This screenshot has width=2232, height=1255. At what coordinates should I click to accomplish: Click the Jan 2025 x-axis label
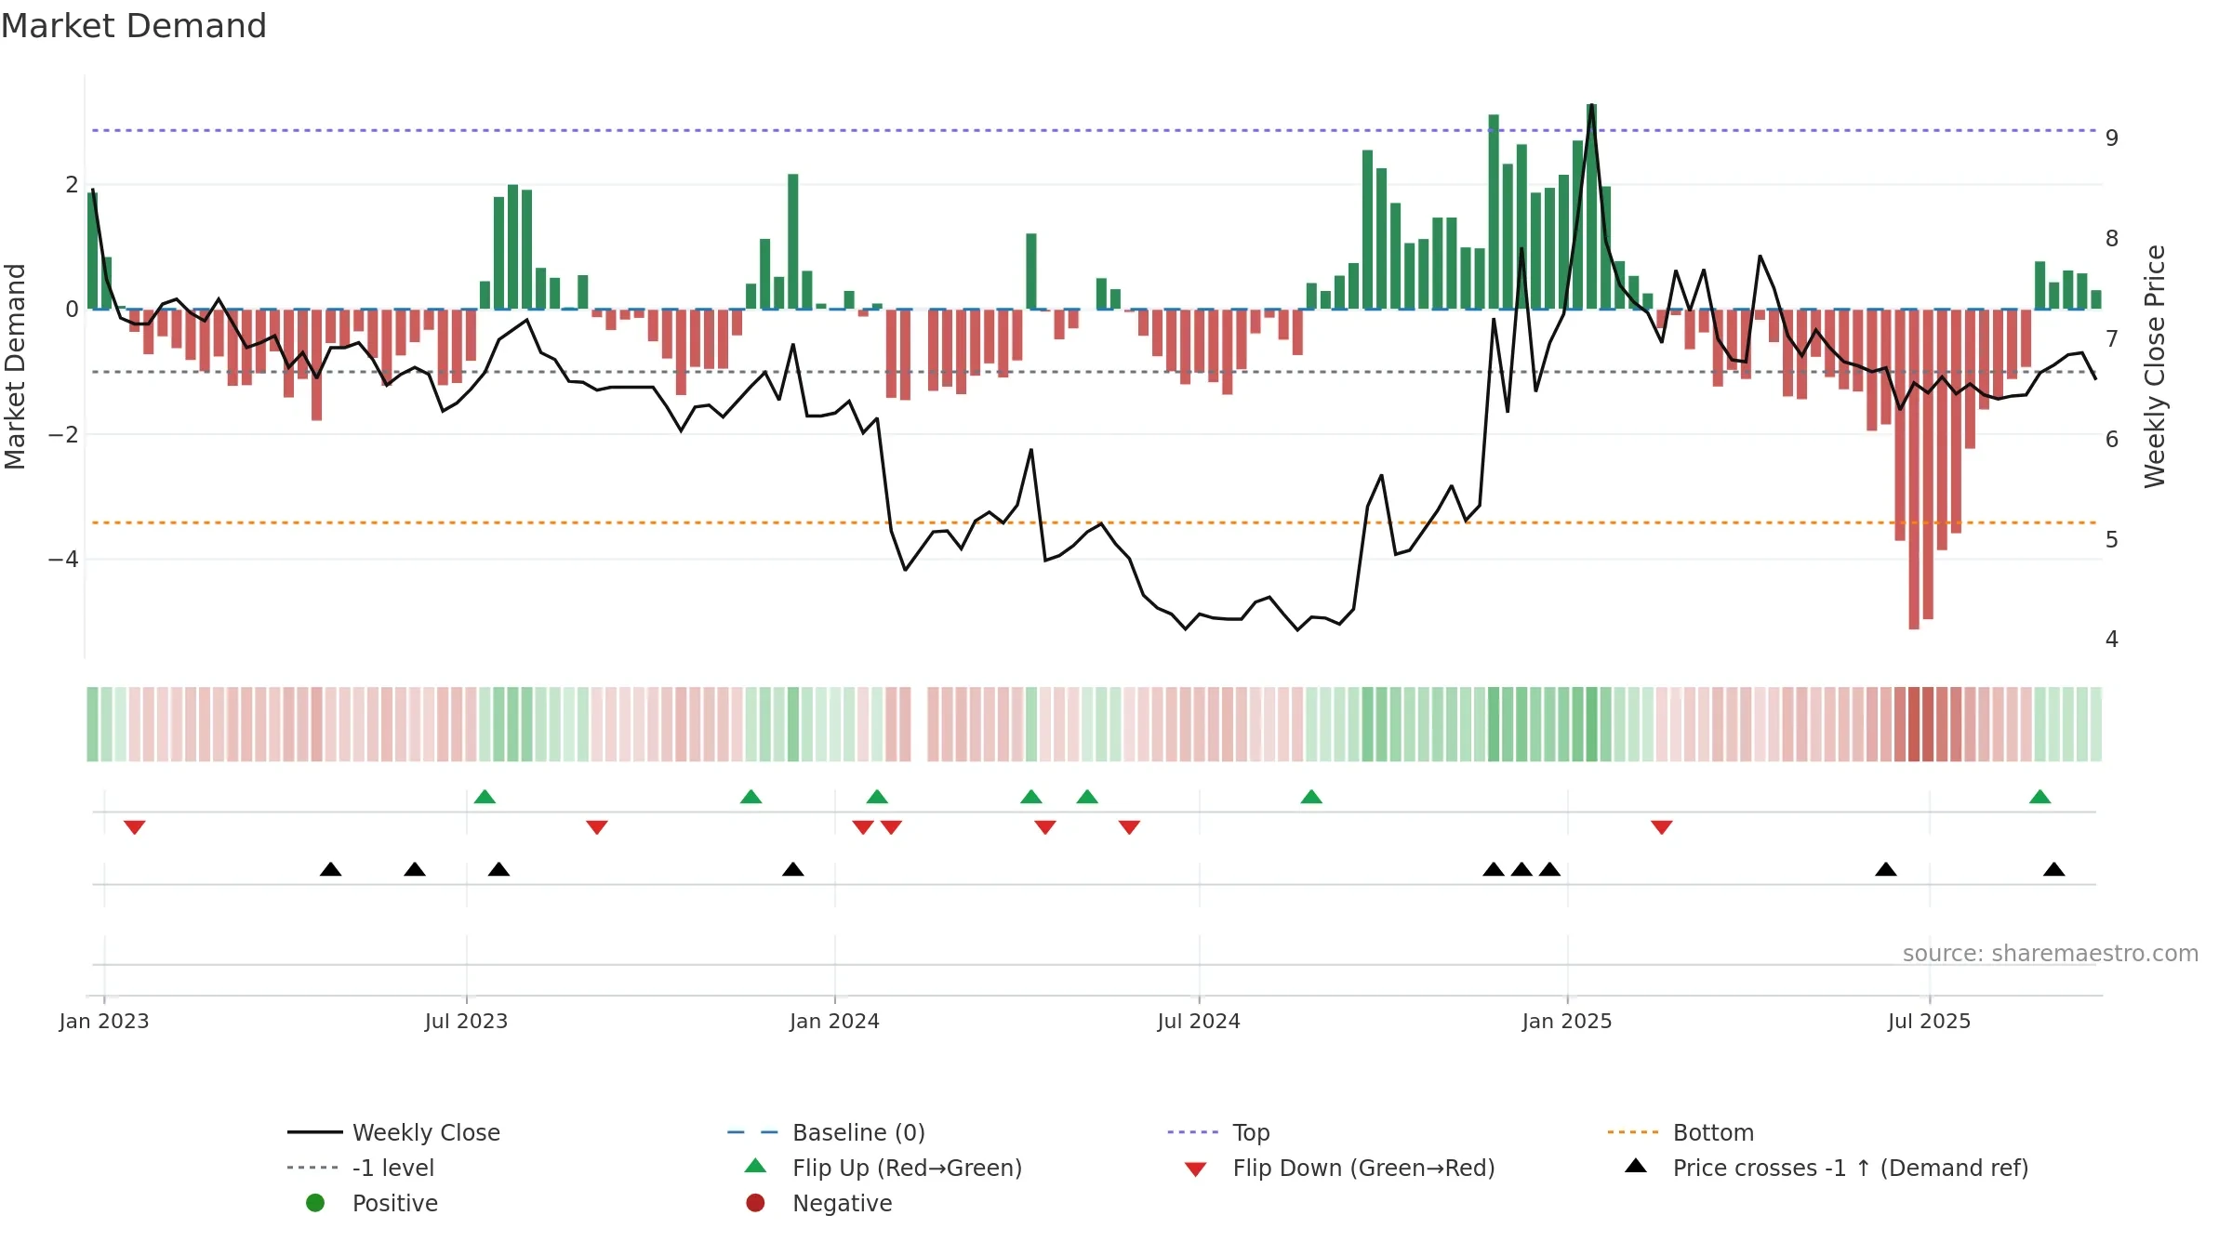pyautogui.click(x=1567, y=1021)
